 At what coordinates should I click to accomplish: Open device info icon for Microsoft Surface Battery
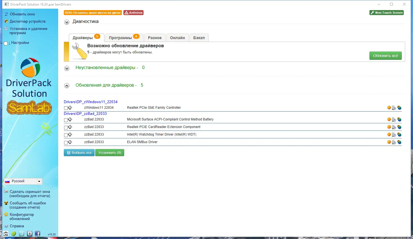click(x=394, y=119)
